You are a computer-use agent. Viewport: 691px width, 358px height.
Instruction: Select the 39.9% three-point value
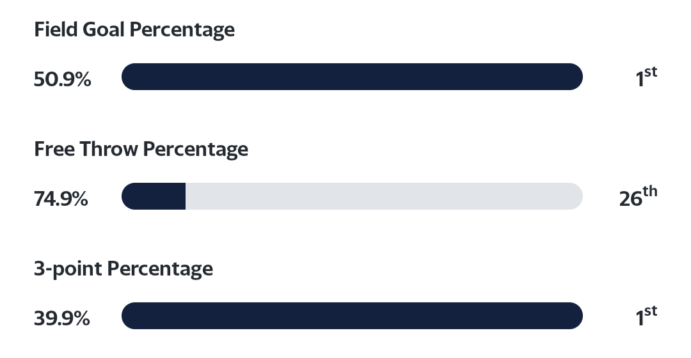point(61,318)
